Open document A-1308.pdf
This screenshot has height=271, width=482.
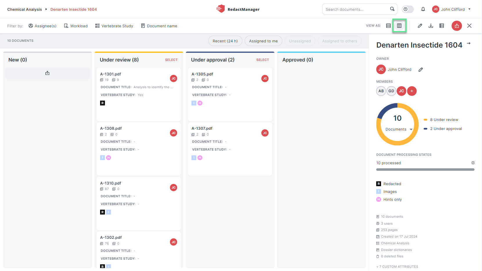click(111, 128)
